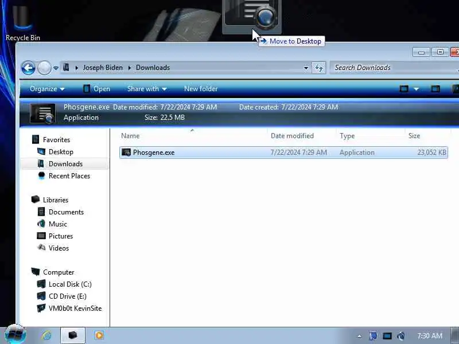
Task: Create a New folder
Action: click(201, 89)
